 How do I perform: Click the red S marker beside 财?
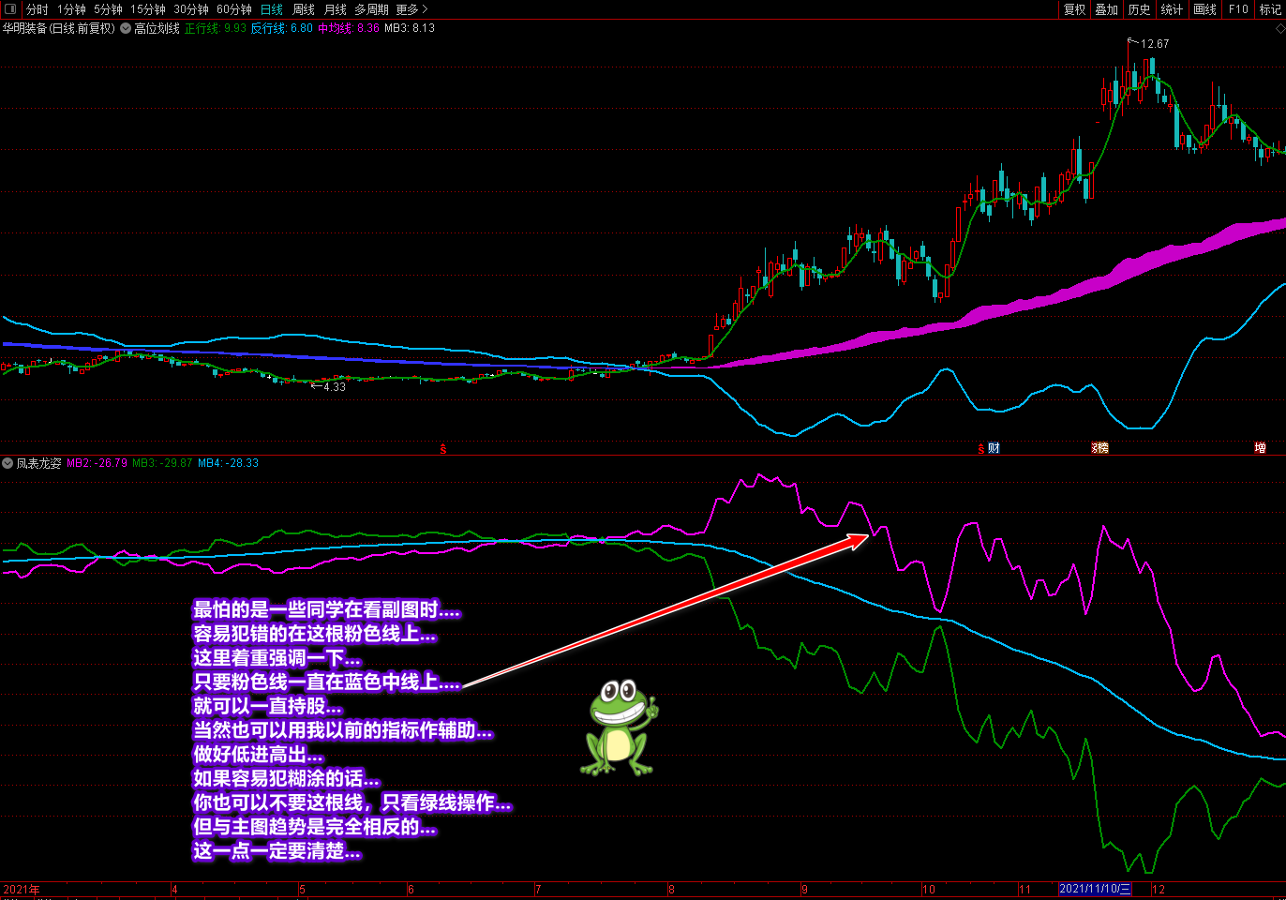coord(981,449)
